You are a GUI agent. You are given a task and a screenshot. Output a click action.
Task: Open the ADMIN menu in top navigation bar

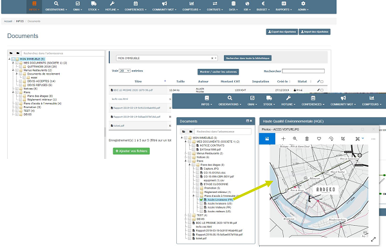[303, 6]
